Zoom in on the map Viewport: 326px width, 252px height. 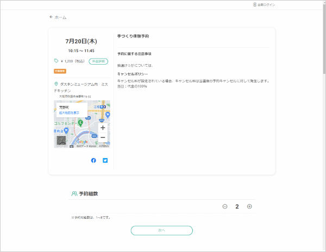(103, 128)
